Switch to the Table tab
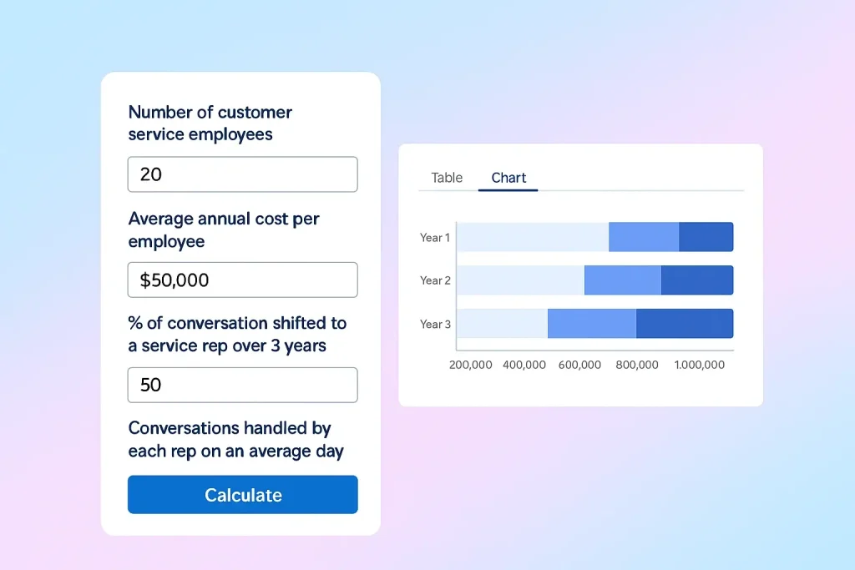The height and width of the screenshot is (570, 855). click(447, 178)
